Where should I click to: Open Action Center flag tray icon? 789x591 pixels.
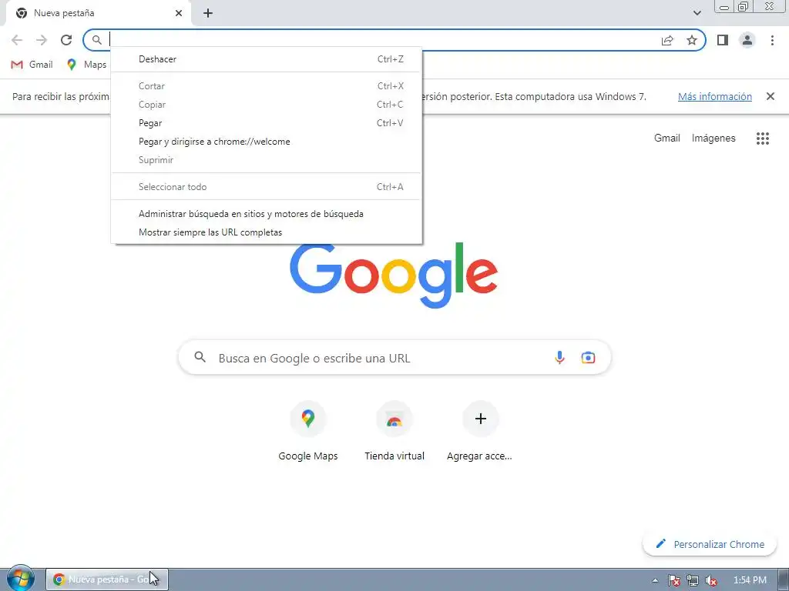pos(673,580)
